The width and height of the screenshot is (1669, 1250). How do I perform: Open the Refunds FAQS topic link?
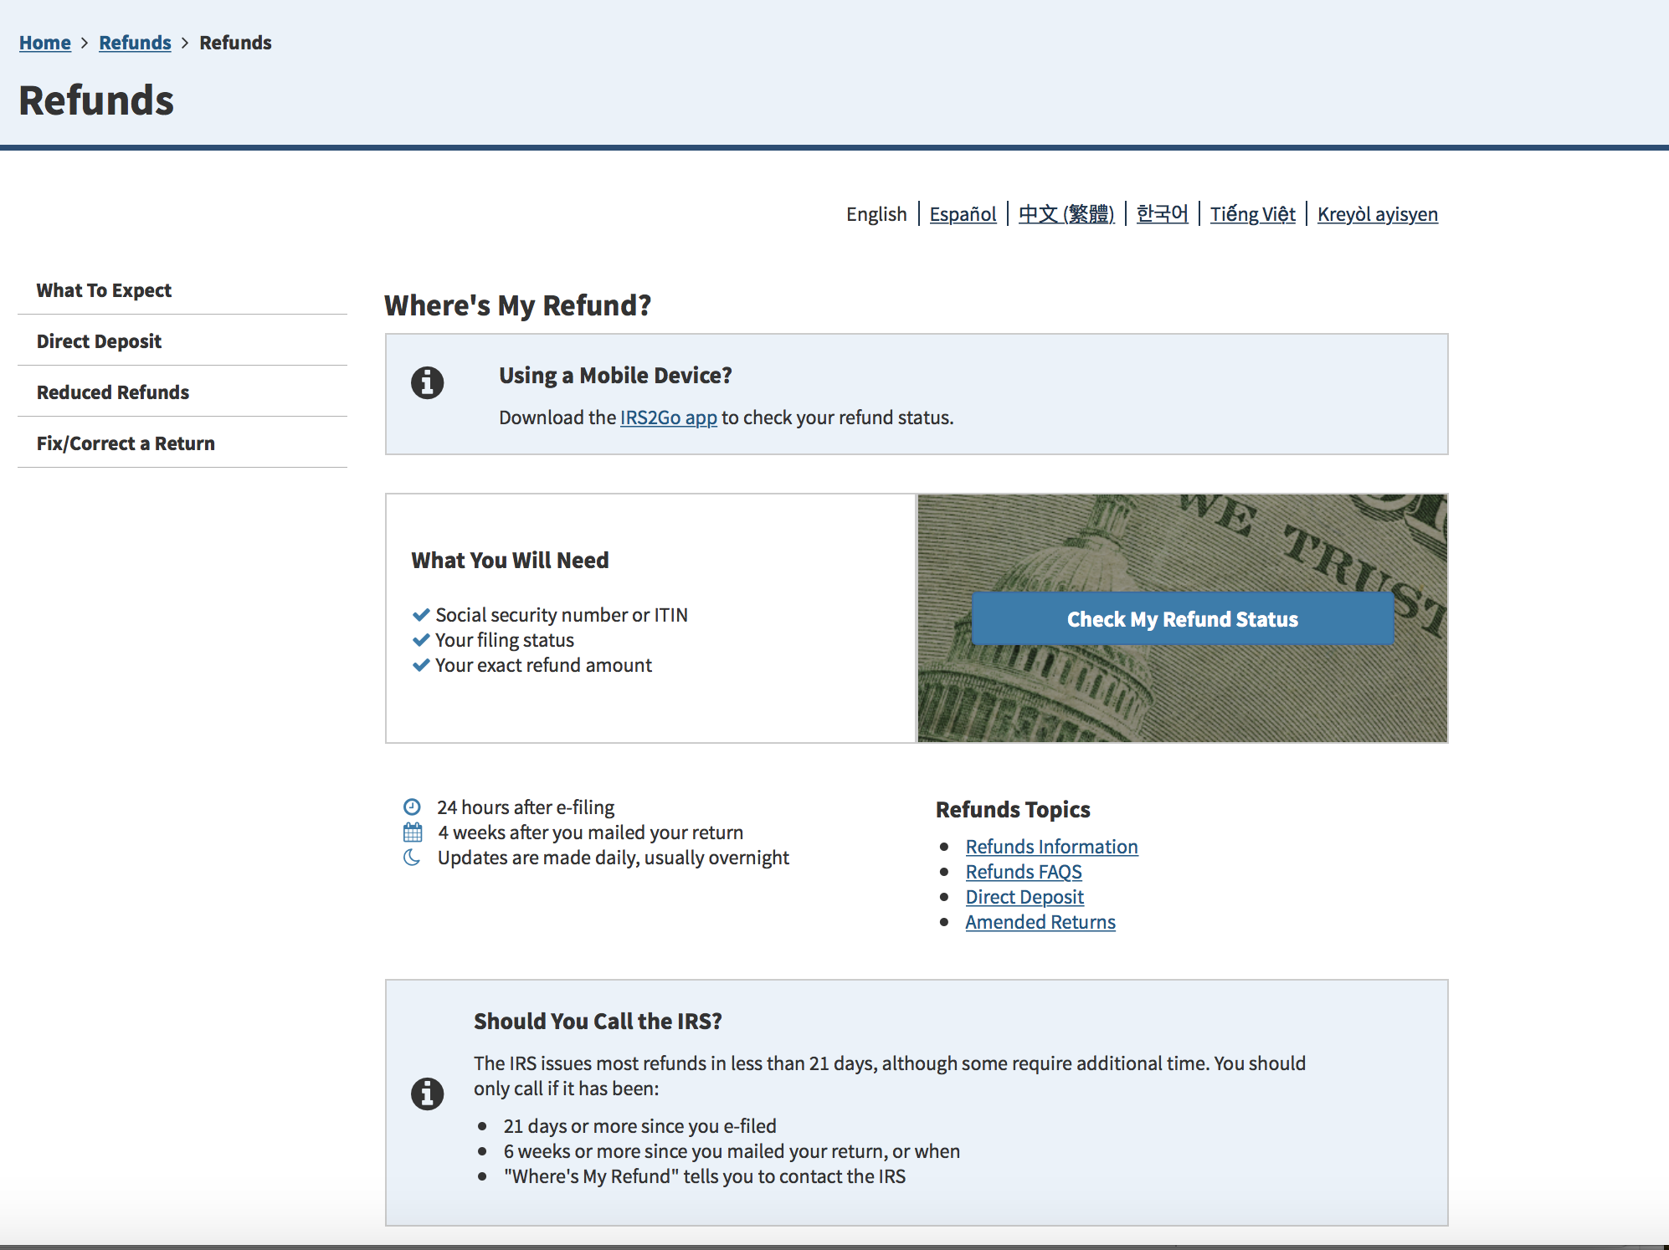tap(1023, 872)
